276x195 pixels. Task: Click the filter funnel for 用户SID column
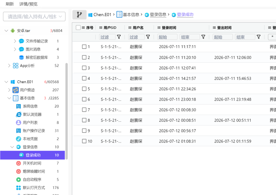coord(119,37)
